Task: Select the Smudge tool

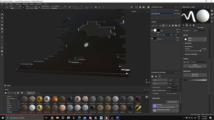Action: [2, 25]
